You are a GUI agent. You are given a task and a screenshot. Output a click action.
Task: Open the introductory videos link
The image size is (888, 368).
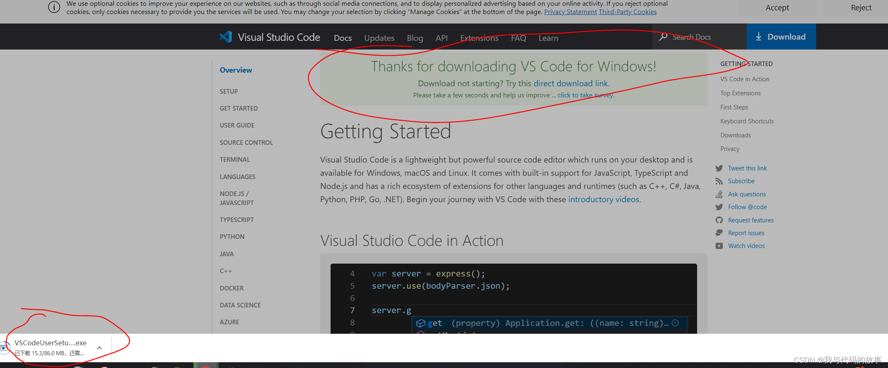pos(604,199)
